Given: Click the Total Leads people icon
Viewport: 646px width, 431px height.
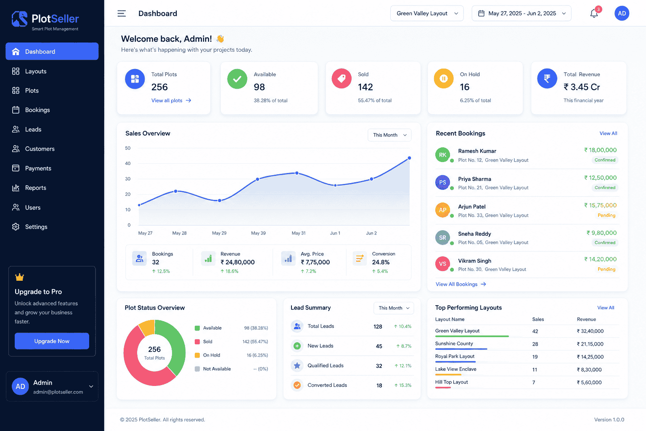Looking at the screenshot, I should pos(297,326).
